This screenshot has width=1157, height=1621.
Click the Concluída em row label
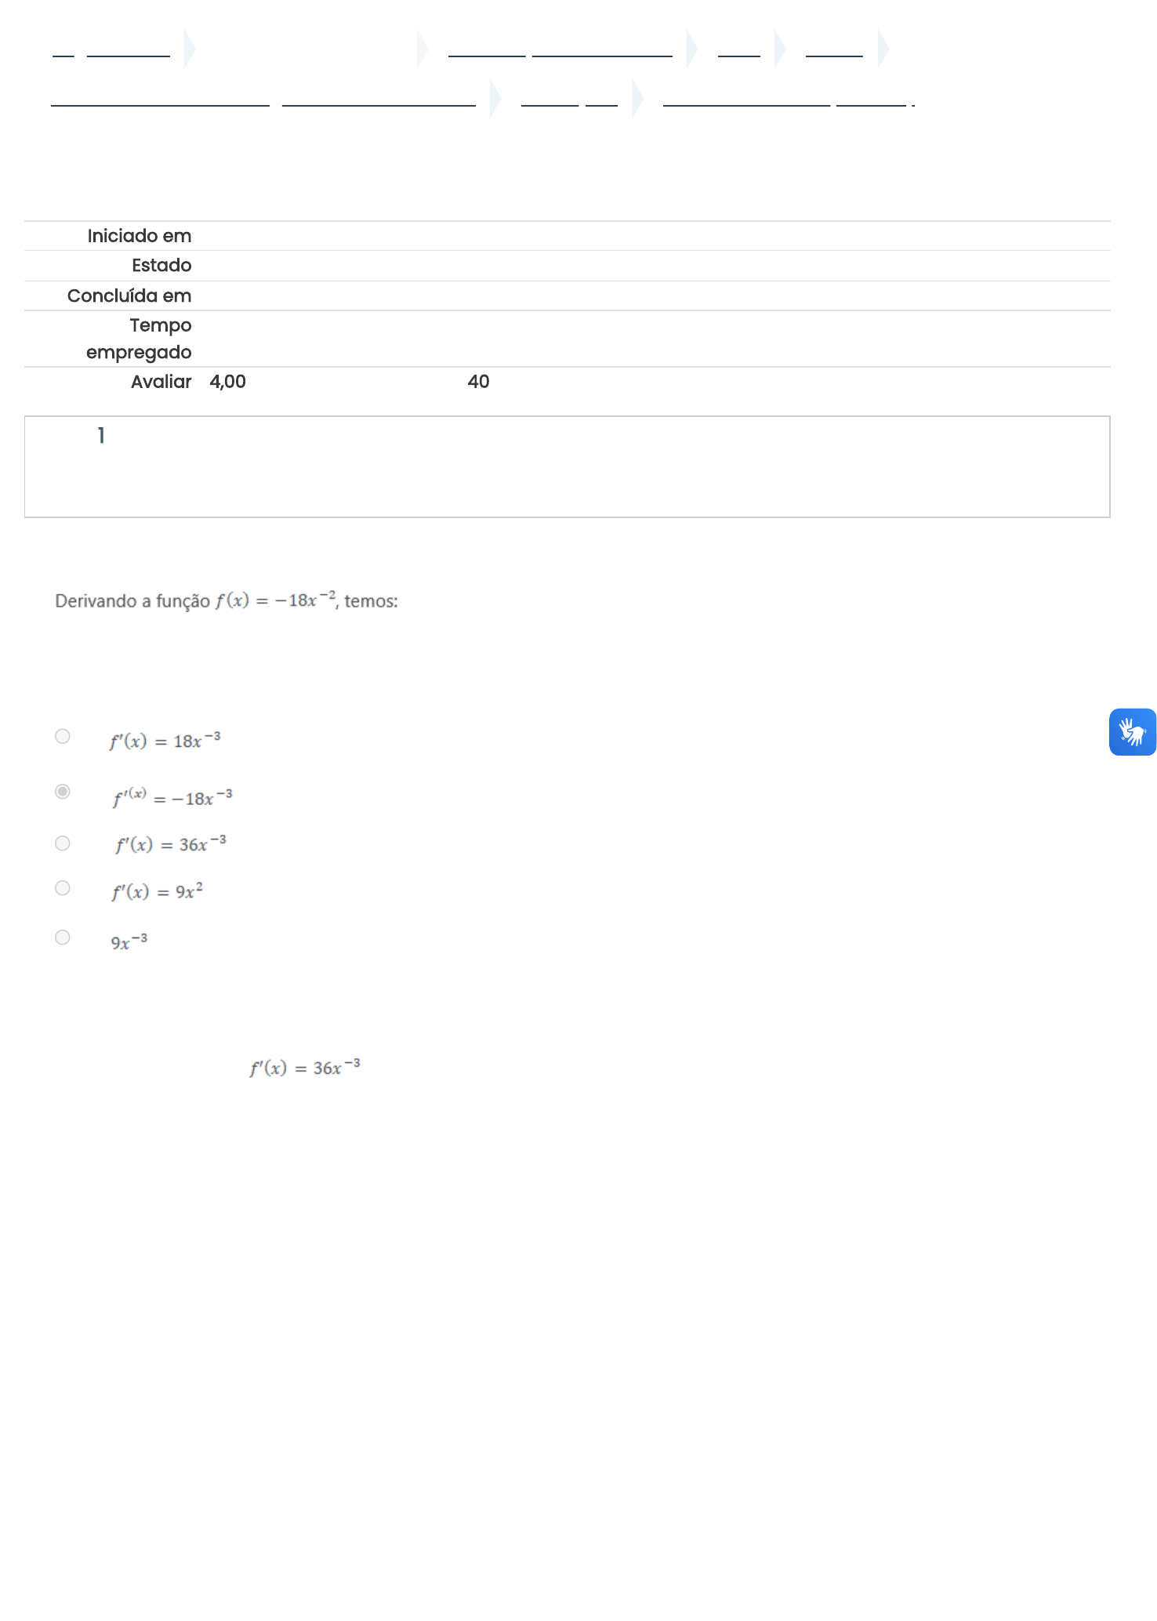click(129, 296)
